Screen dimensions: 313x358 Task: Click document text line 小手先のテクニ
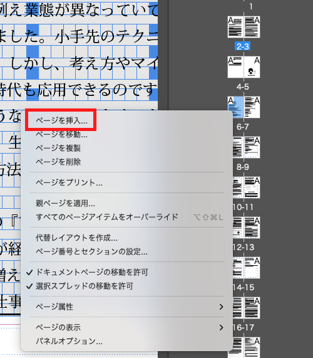click(106, 36)
